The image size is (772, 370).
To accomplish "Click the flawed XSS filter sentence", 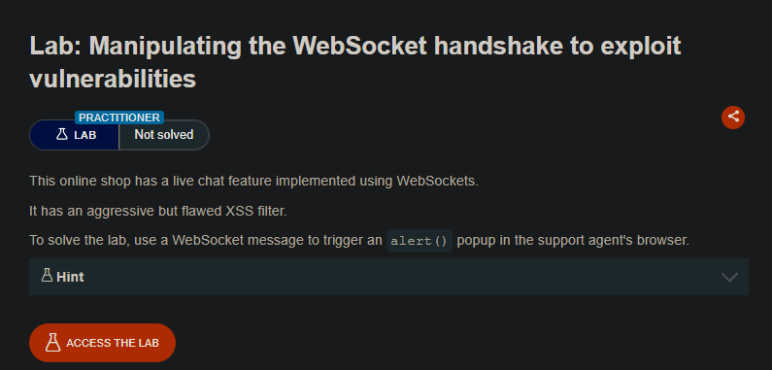I will point(158,212).
